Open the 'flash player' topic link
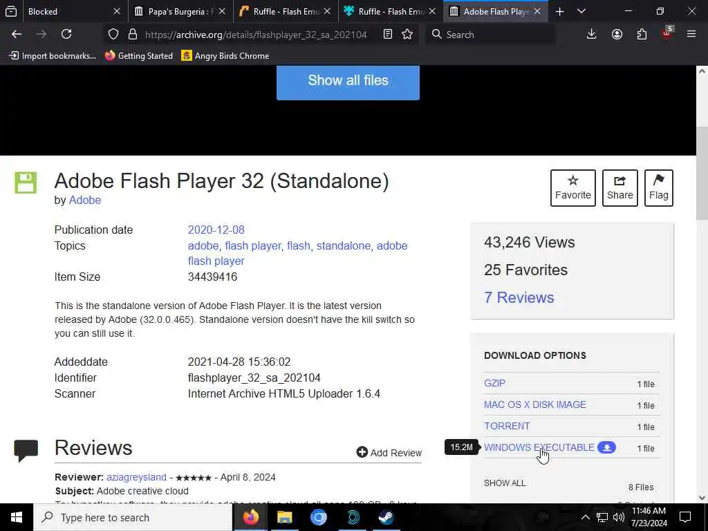Viewport: 708px width, 531px height. (x=253, y=245)
